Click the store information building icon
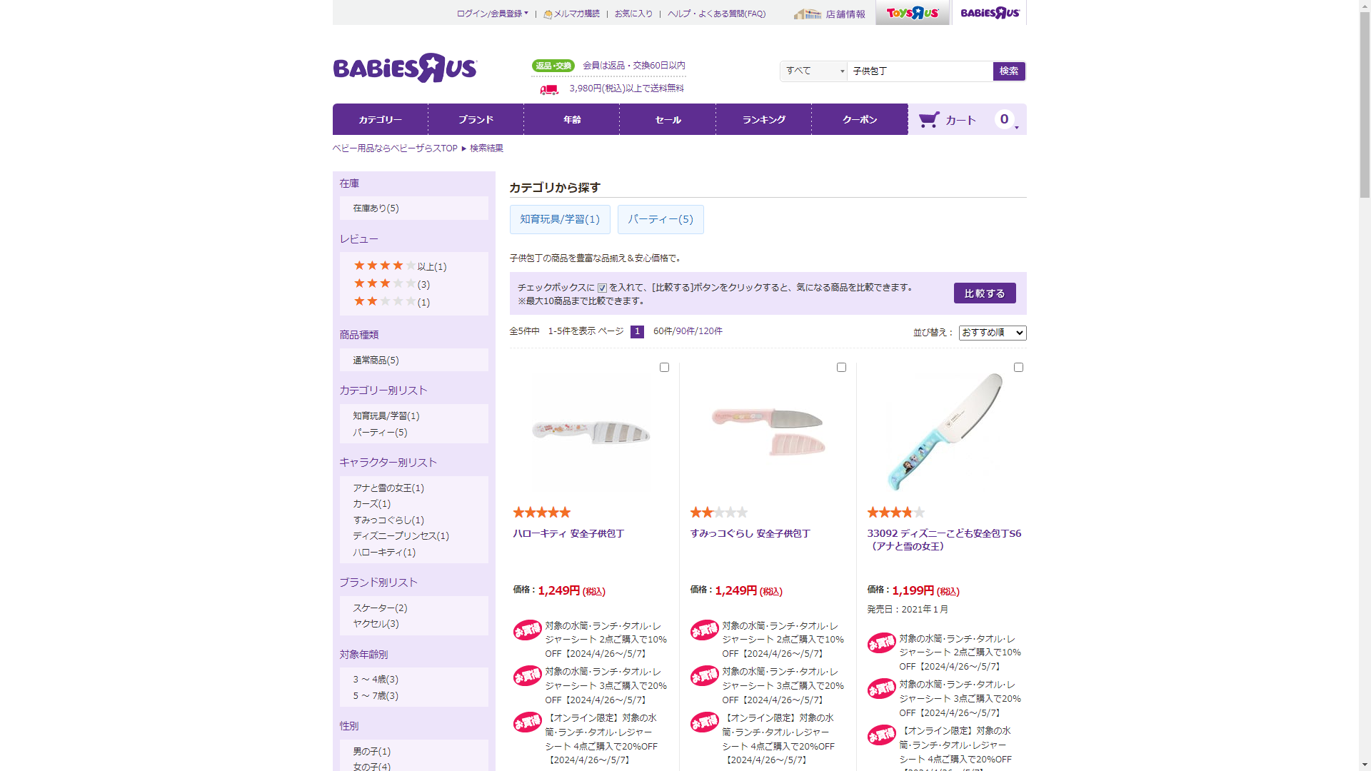Image resolution: width=1371 pixels, height=771 pixels. (x=808, y=14)
